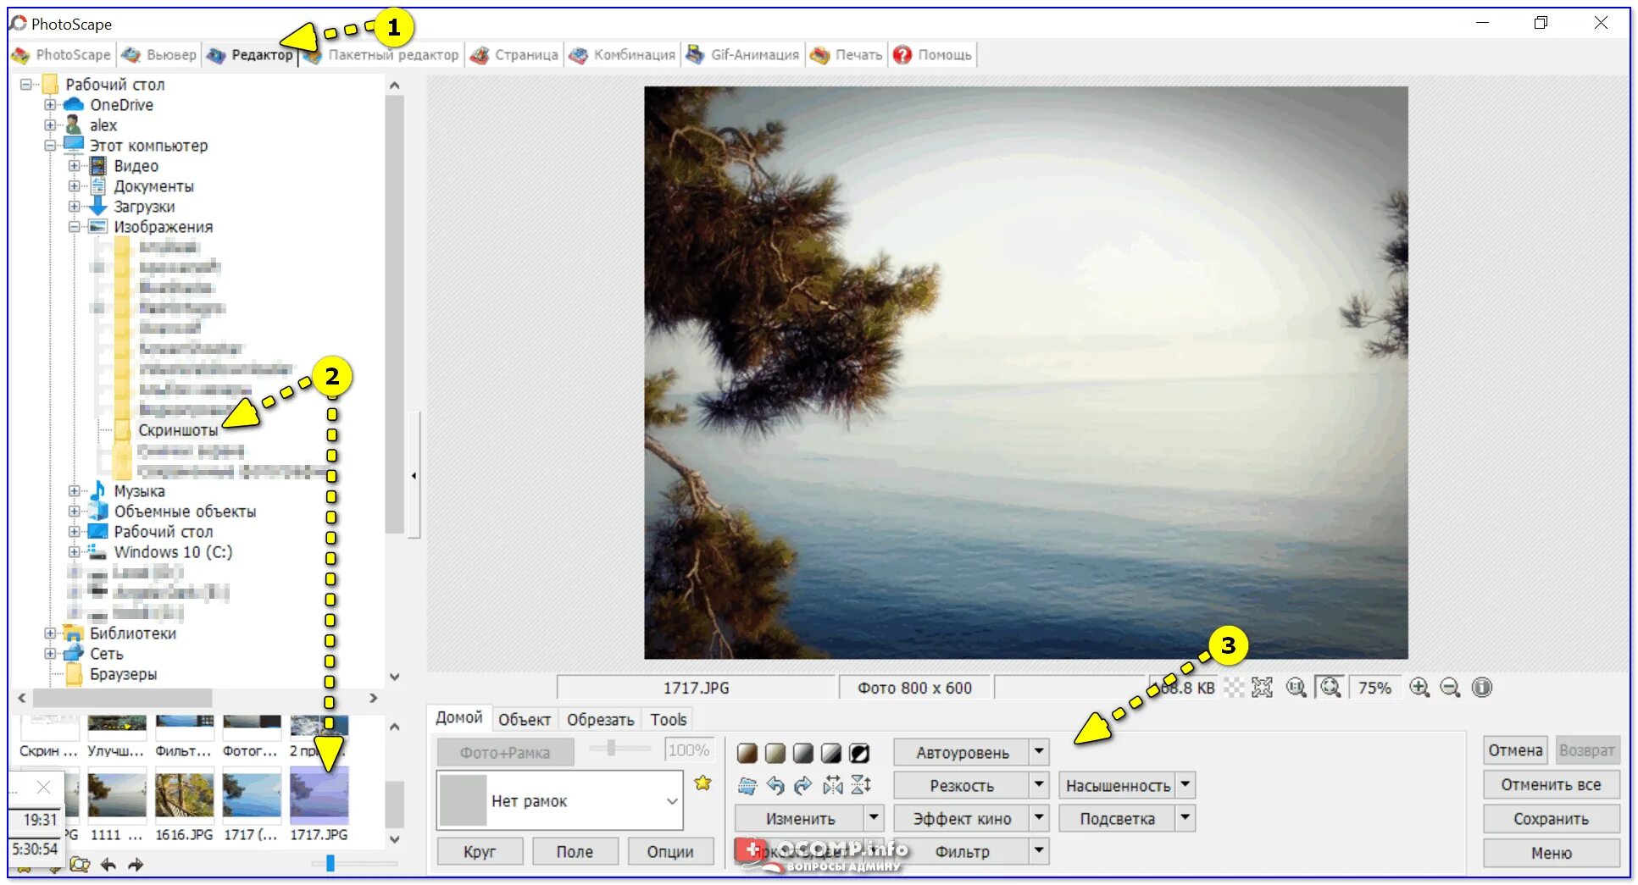Open the 'Автоуровень' dropdown arrow
The height and width of the screenshot is (885, 1638).
point(1039,752)
